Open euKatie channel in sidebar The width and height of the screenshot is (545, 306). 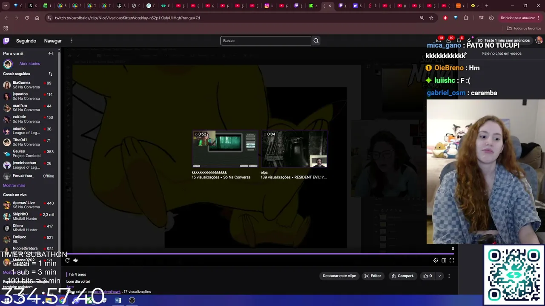pos(29,119)
